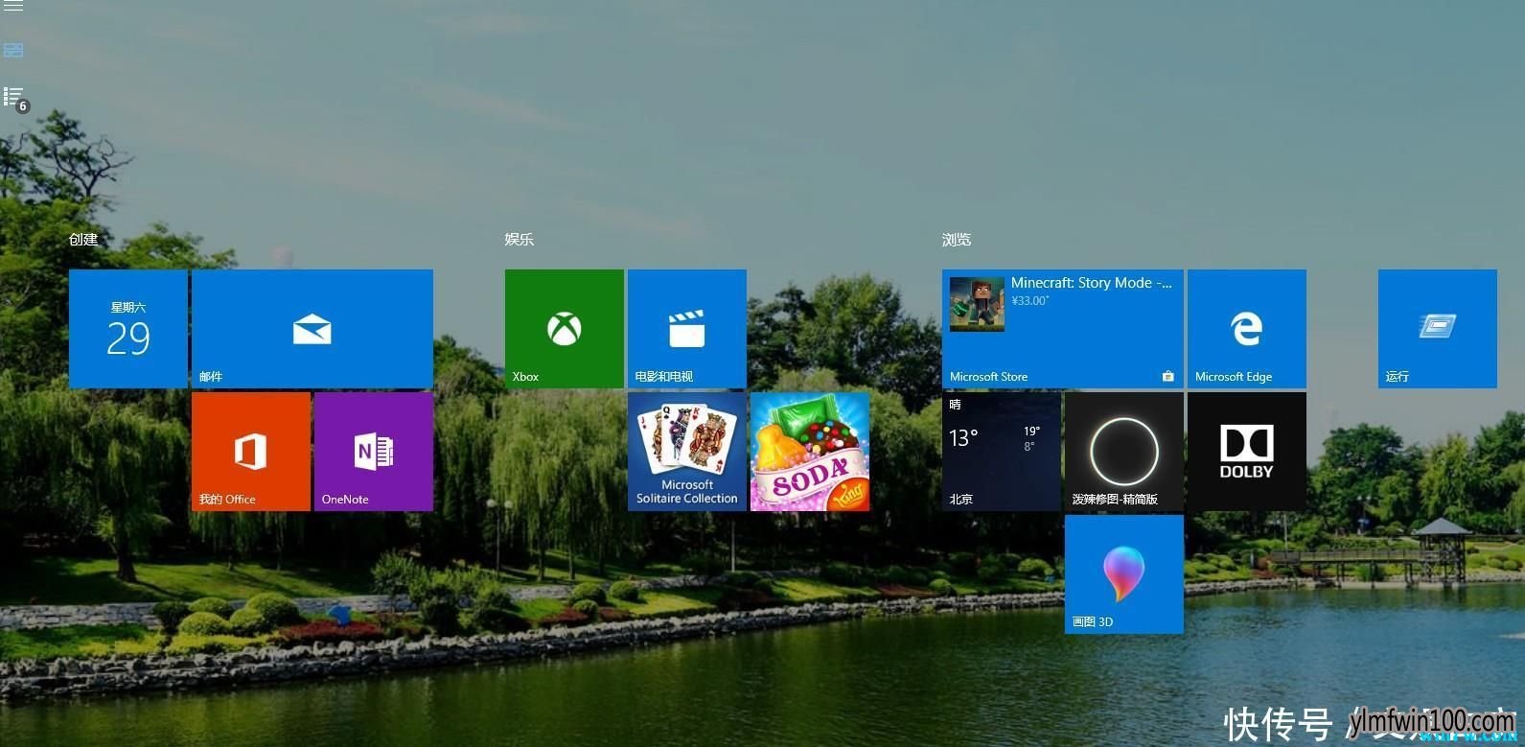The image size is (1525, 747).
Task: Open 电影和电视 tile
Action: 687,329
